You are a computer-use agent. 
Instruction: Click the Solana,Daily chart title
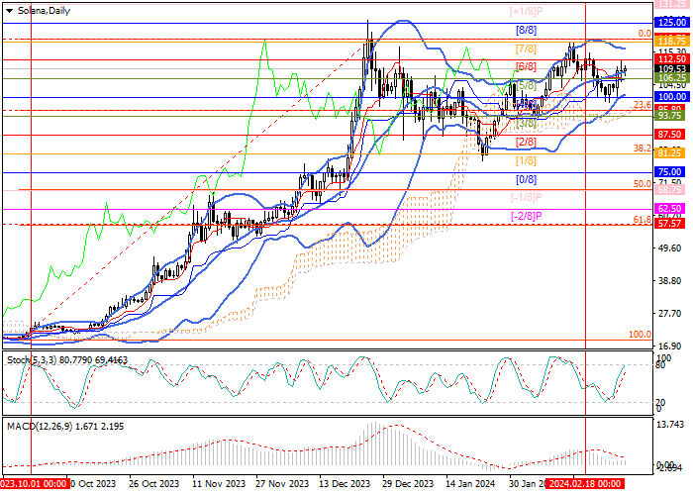(x=44, y=11)
